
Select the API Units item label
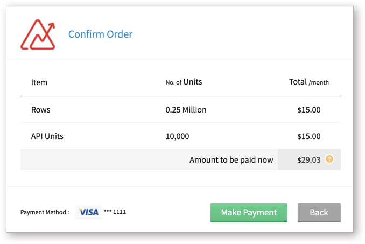[47, 136]
